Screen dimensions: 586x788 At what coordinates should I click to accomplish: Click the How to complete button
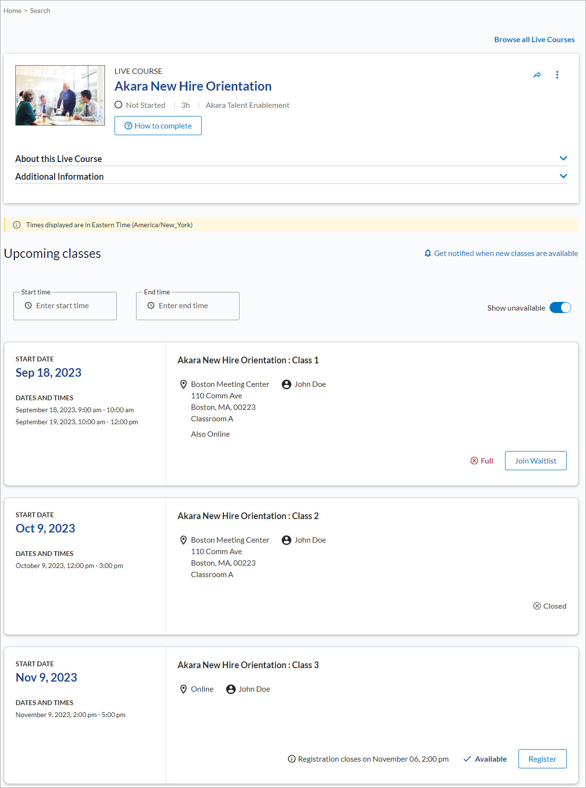pos(158,126)
